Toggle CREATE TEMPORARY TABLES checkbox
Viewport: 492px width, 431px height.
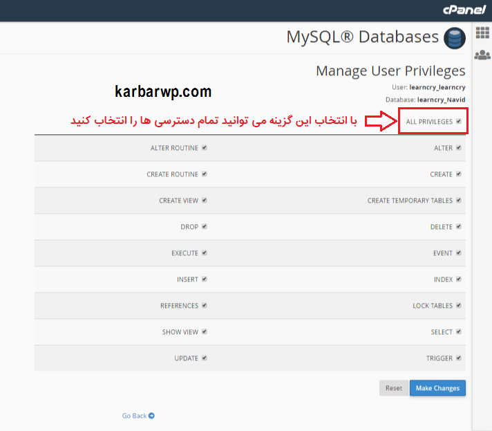(459, 200)
